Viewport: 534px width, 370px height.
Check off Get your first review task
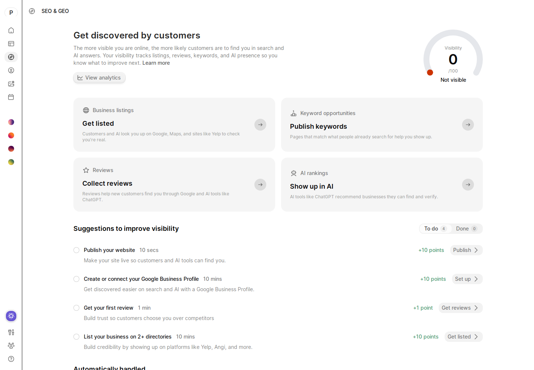point(76,308)
